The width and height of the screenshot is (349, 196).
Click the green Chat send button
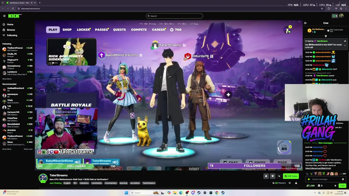pyautogui.click(x=342, y=186)
